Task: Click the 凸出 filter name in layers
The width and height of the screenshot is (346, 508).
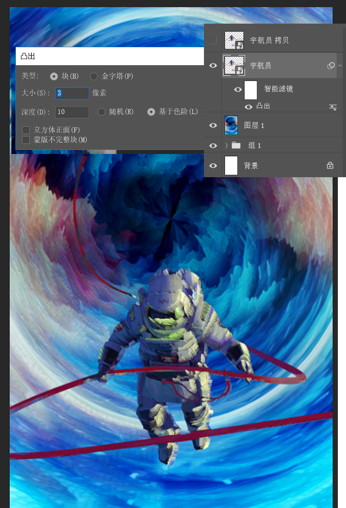Action: tap(263, 106)
